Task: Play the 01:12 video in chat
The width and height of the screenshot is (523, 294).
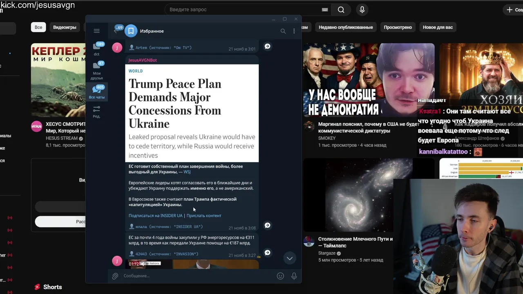Action: [192, 264]
